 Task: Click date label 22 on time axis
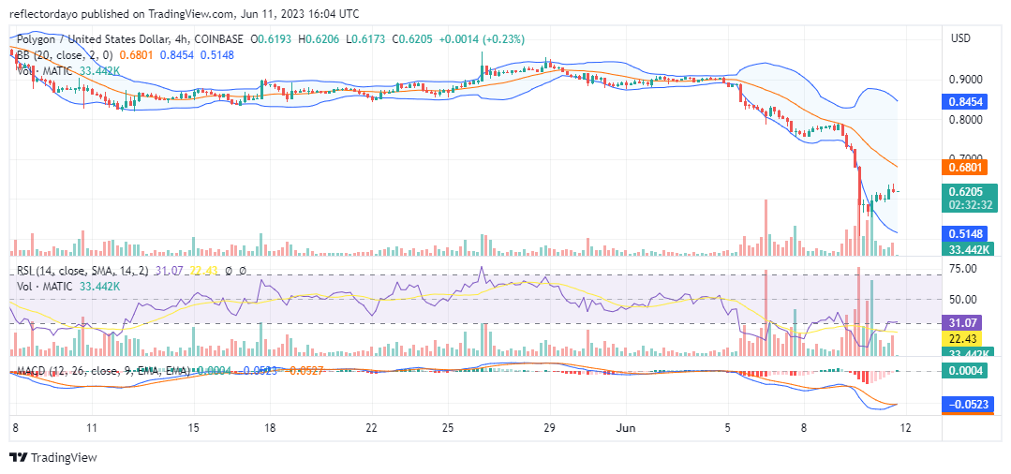[371, 428]
